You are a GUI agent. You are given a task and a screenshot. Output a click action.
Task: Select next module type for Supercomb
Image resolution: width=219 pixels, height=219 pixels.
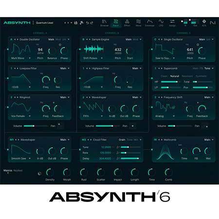[162, 68]
